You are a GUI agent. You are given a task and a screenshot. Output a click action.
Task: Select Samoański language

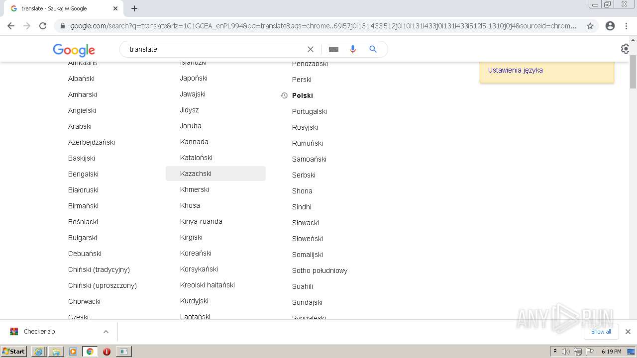click(309, 159)
